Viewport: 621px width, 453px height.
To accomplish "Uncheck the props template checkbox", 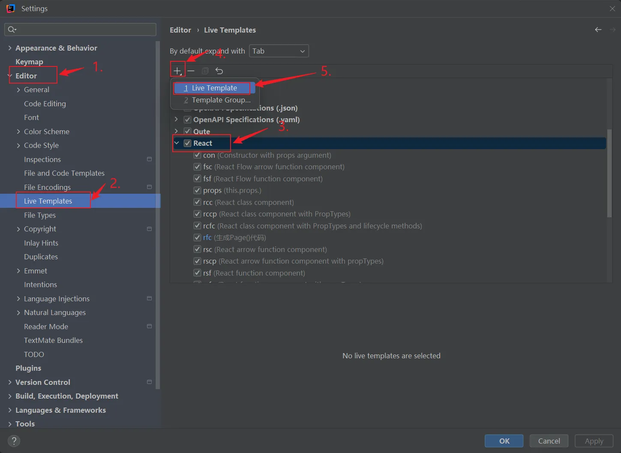I will pos(197,190).
